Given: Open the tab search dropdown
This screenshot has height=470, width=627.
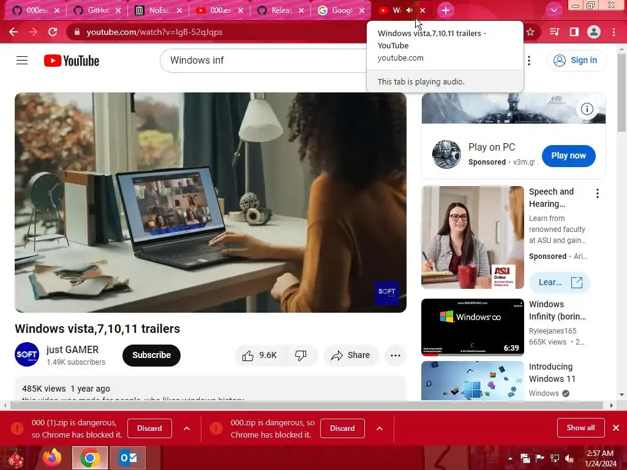Looking at the screenshot, I should point(554,10).
